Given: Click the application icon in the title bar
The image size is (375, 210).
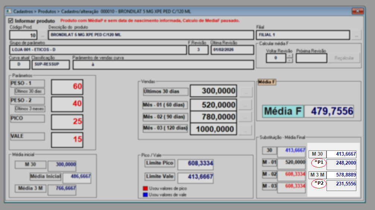Looking at the screenshot, I should coord(9,12).
